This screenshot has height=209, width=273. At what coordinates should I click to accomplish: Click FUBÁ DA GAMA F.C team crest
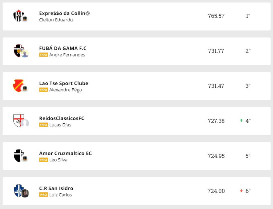pyautogui.click(x=19, y=50)
